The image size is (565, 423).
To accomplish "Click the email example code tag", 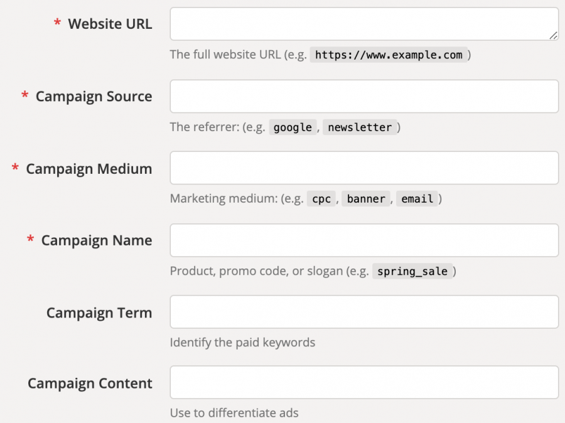I will (417, 199).
